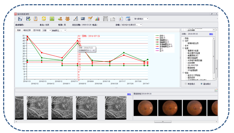Click the window with eye preview icon
The height and width of the screenshot is (133, 234).
[x=128, y=19]
